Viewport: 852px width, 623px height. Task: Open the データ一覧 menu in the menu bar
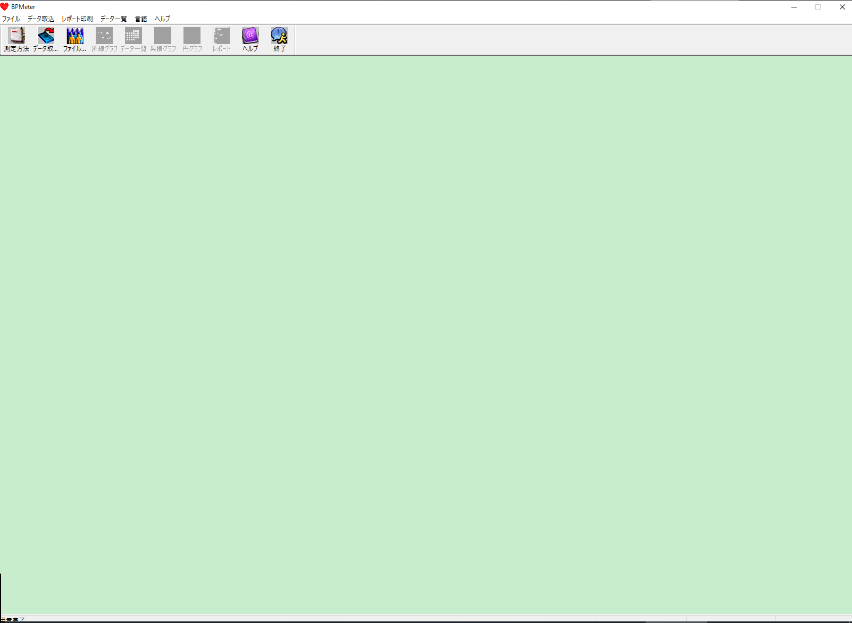point(114,19)
